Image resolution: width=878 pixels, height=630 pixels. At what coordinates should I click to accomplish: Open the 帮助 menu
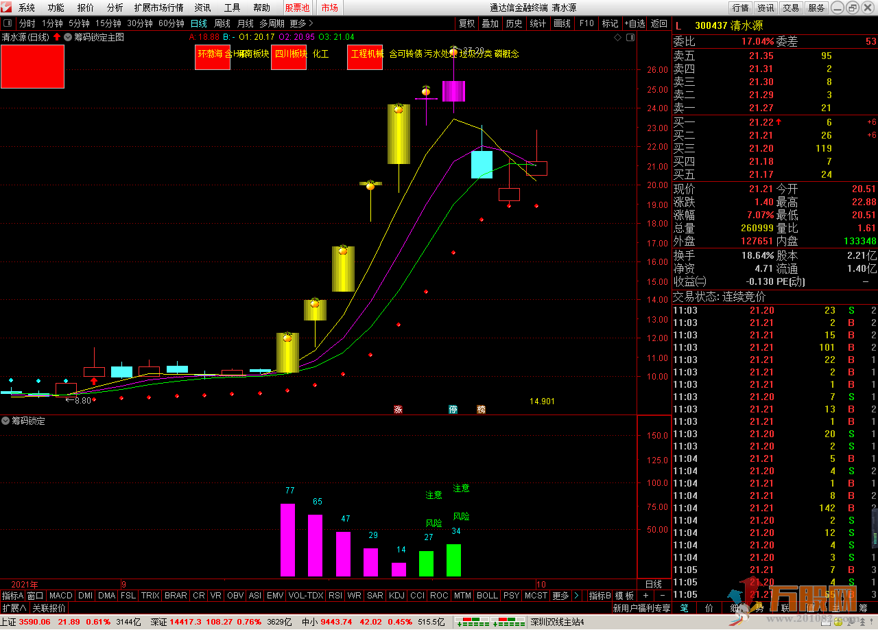(x=261, y=8)
